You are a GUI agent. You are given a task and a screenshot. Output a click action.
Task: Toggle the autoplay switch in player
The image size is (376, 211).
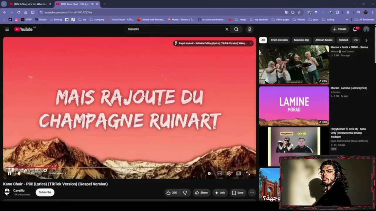(209, 173)
